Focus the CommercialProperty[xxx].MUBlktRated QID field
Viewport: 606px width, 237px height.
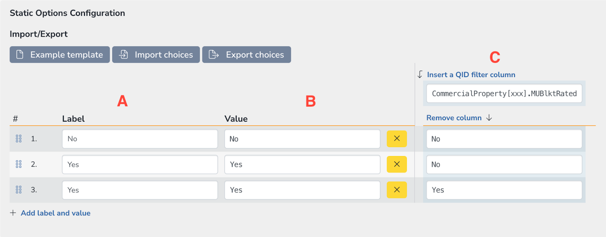click(504, 93)
